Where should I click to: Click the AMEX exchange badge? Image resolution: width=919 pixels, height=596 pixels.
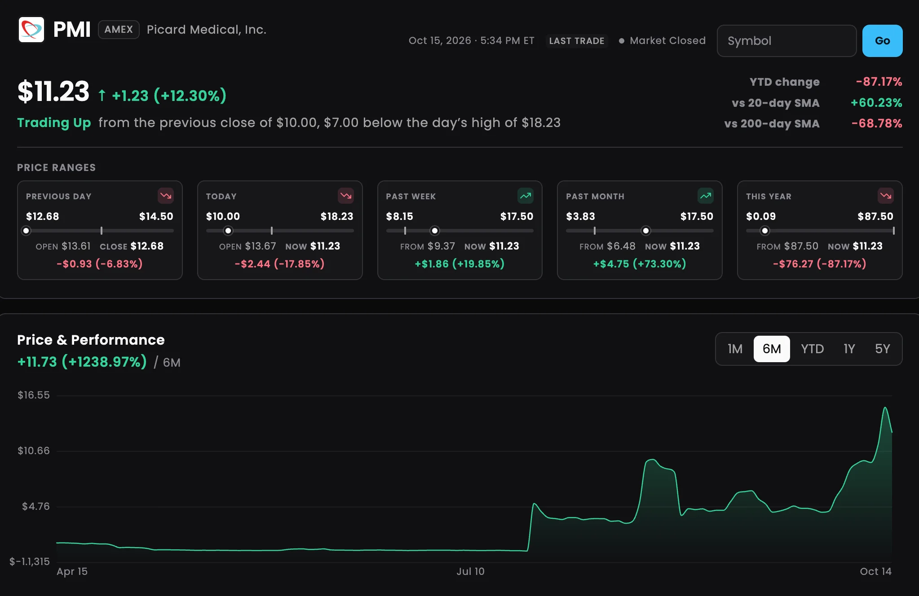tap(119, 30)
